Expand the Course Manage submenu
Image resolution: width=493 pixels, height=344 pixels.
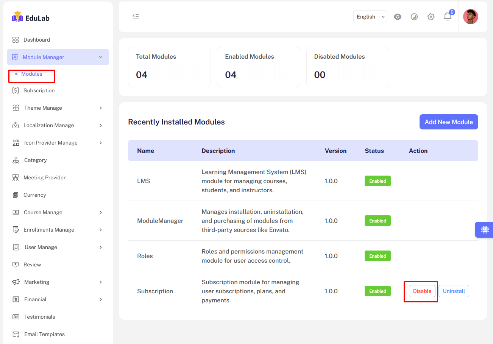click(101, 212)
